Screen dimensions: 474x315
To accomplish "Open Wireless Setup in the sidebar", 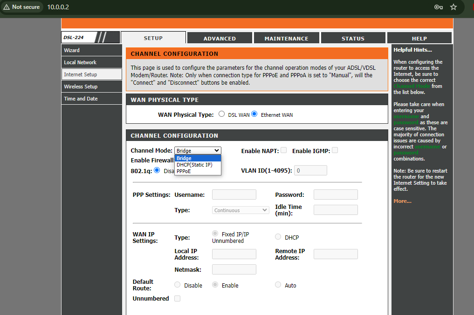I will pyautogui.click(x=81, y=87).
